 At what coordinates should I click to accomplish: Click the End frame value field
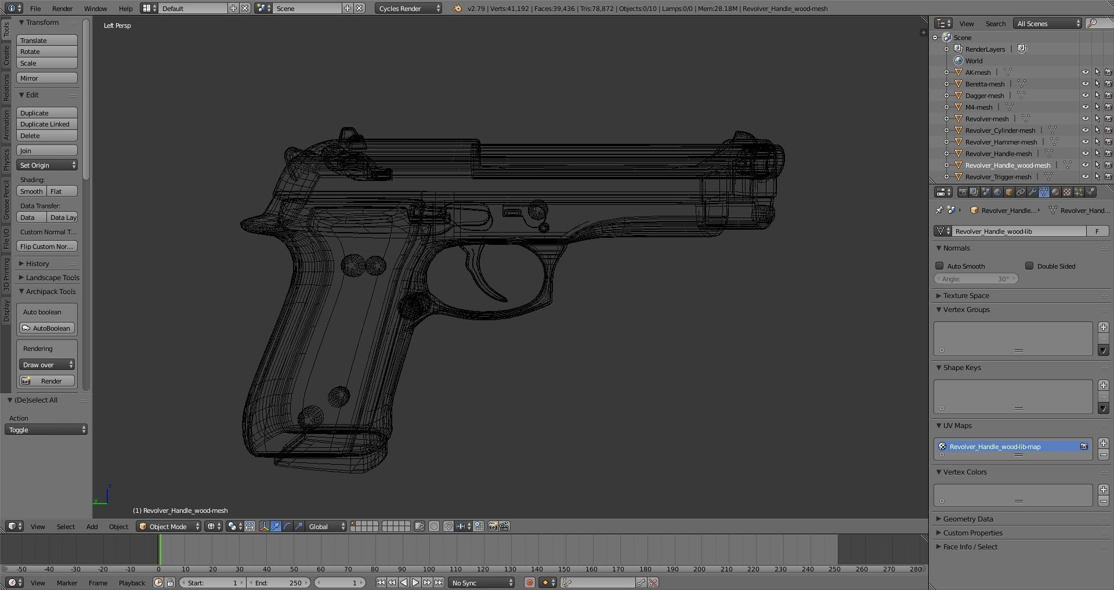pyautogui.click(x=279, y=582)
